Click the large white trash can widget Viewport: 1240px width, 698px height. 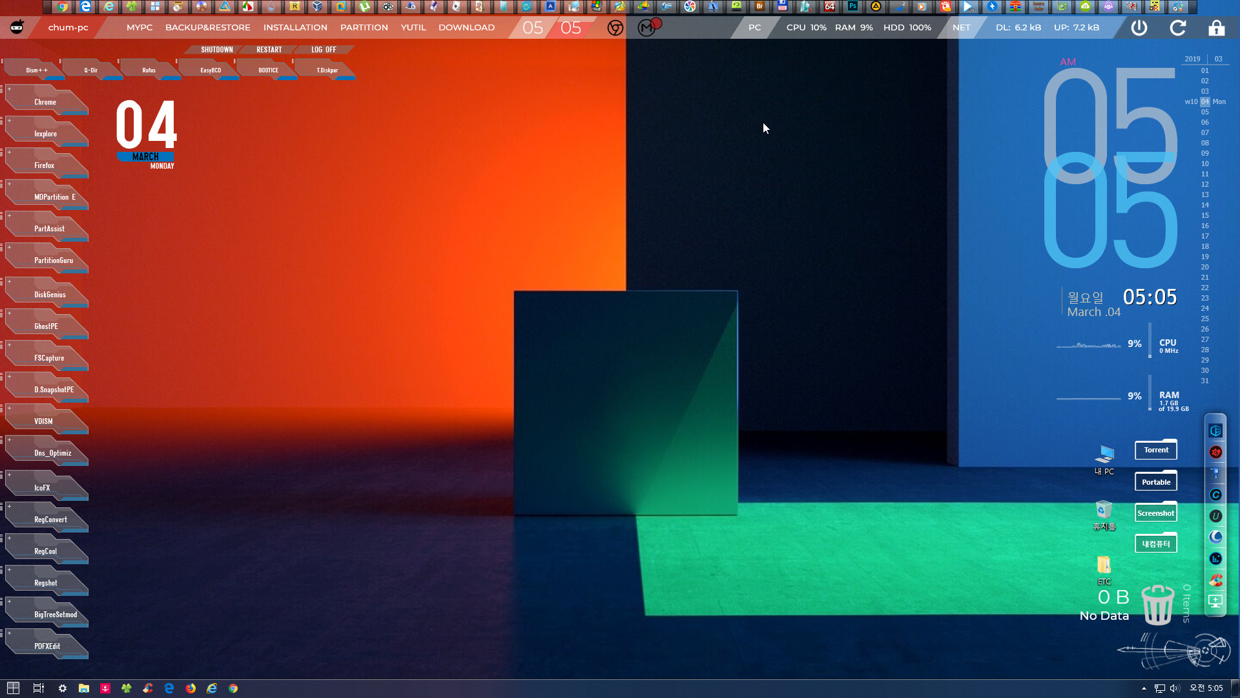tap(1158, 604)
